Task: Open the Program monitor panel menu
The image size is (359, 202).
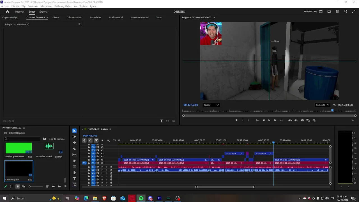Action: coord(214,17)
